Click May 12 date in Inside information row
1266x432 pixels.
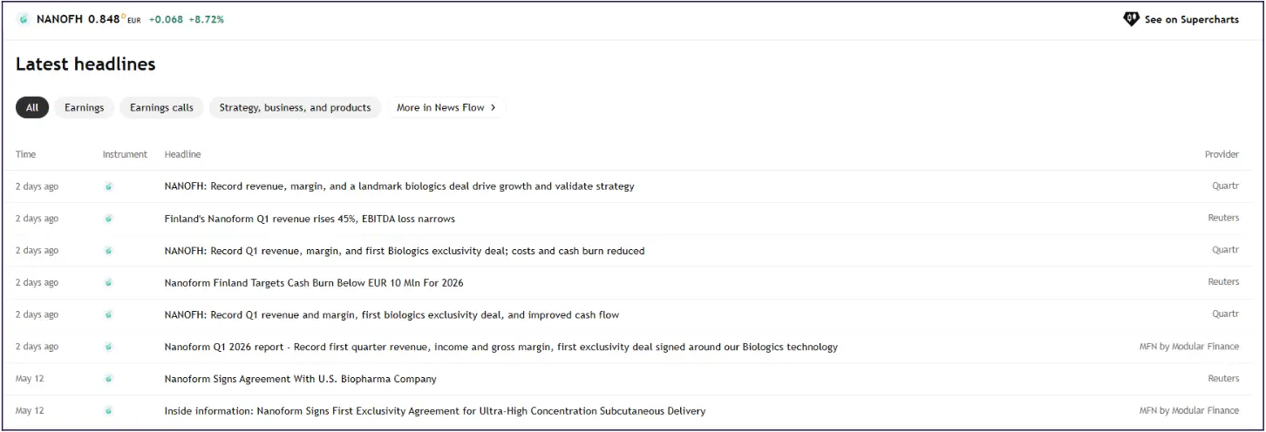[30, 411]
